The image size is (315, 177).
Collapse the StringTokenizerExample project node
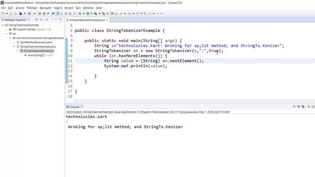[3, 25]
